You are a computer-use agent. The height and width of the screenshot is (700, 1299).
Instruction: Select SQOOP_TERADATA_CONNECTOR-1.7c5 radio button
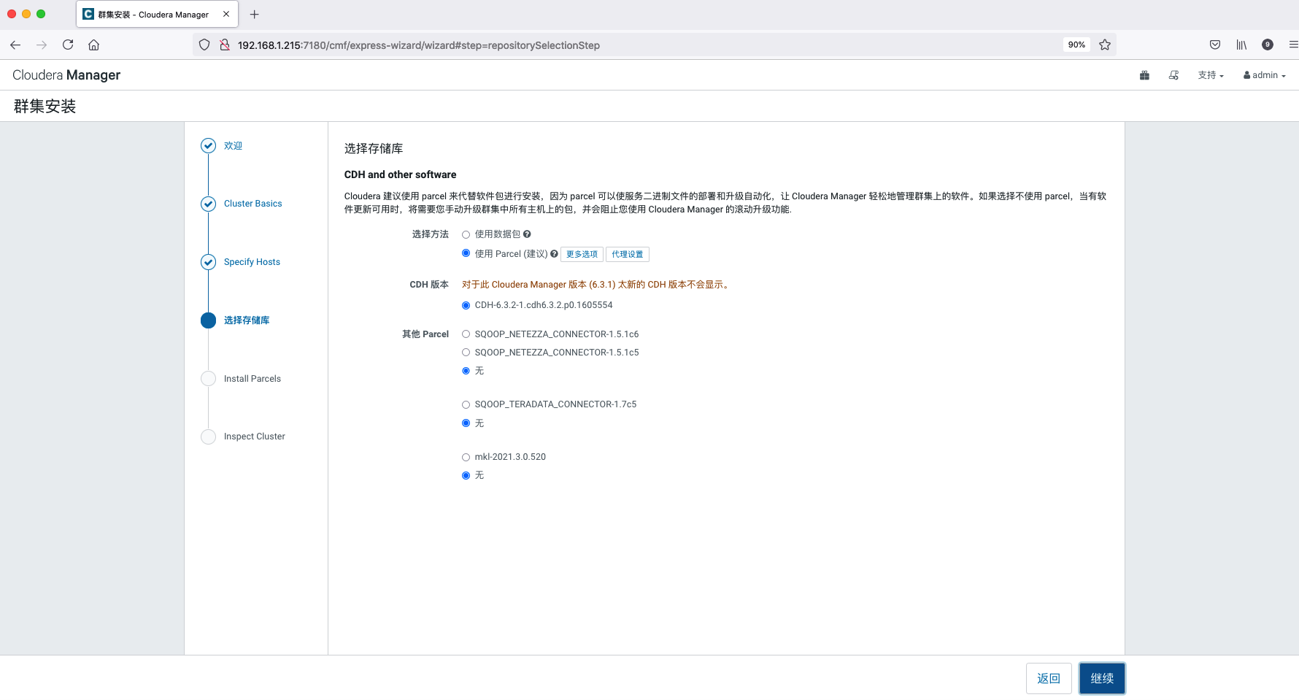click(x=466, y=404)
